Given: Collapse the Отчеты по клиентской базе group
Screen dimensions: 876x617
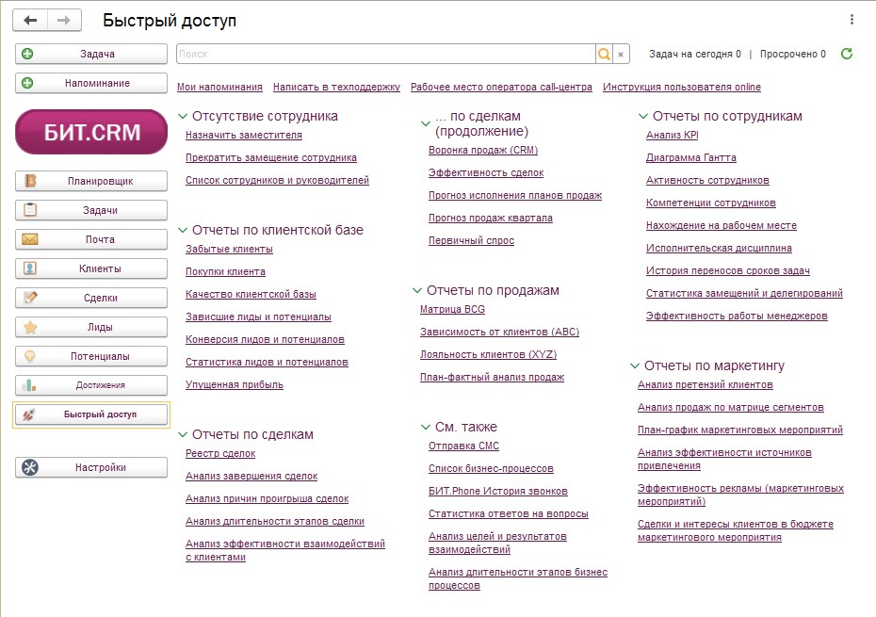Looking at the screenshot, I should (x=183, y=230).
